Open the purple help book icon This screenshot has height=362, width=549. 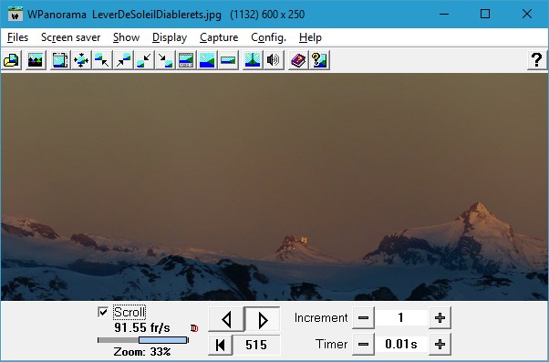tap(298, 60)
